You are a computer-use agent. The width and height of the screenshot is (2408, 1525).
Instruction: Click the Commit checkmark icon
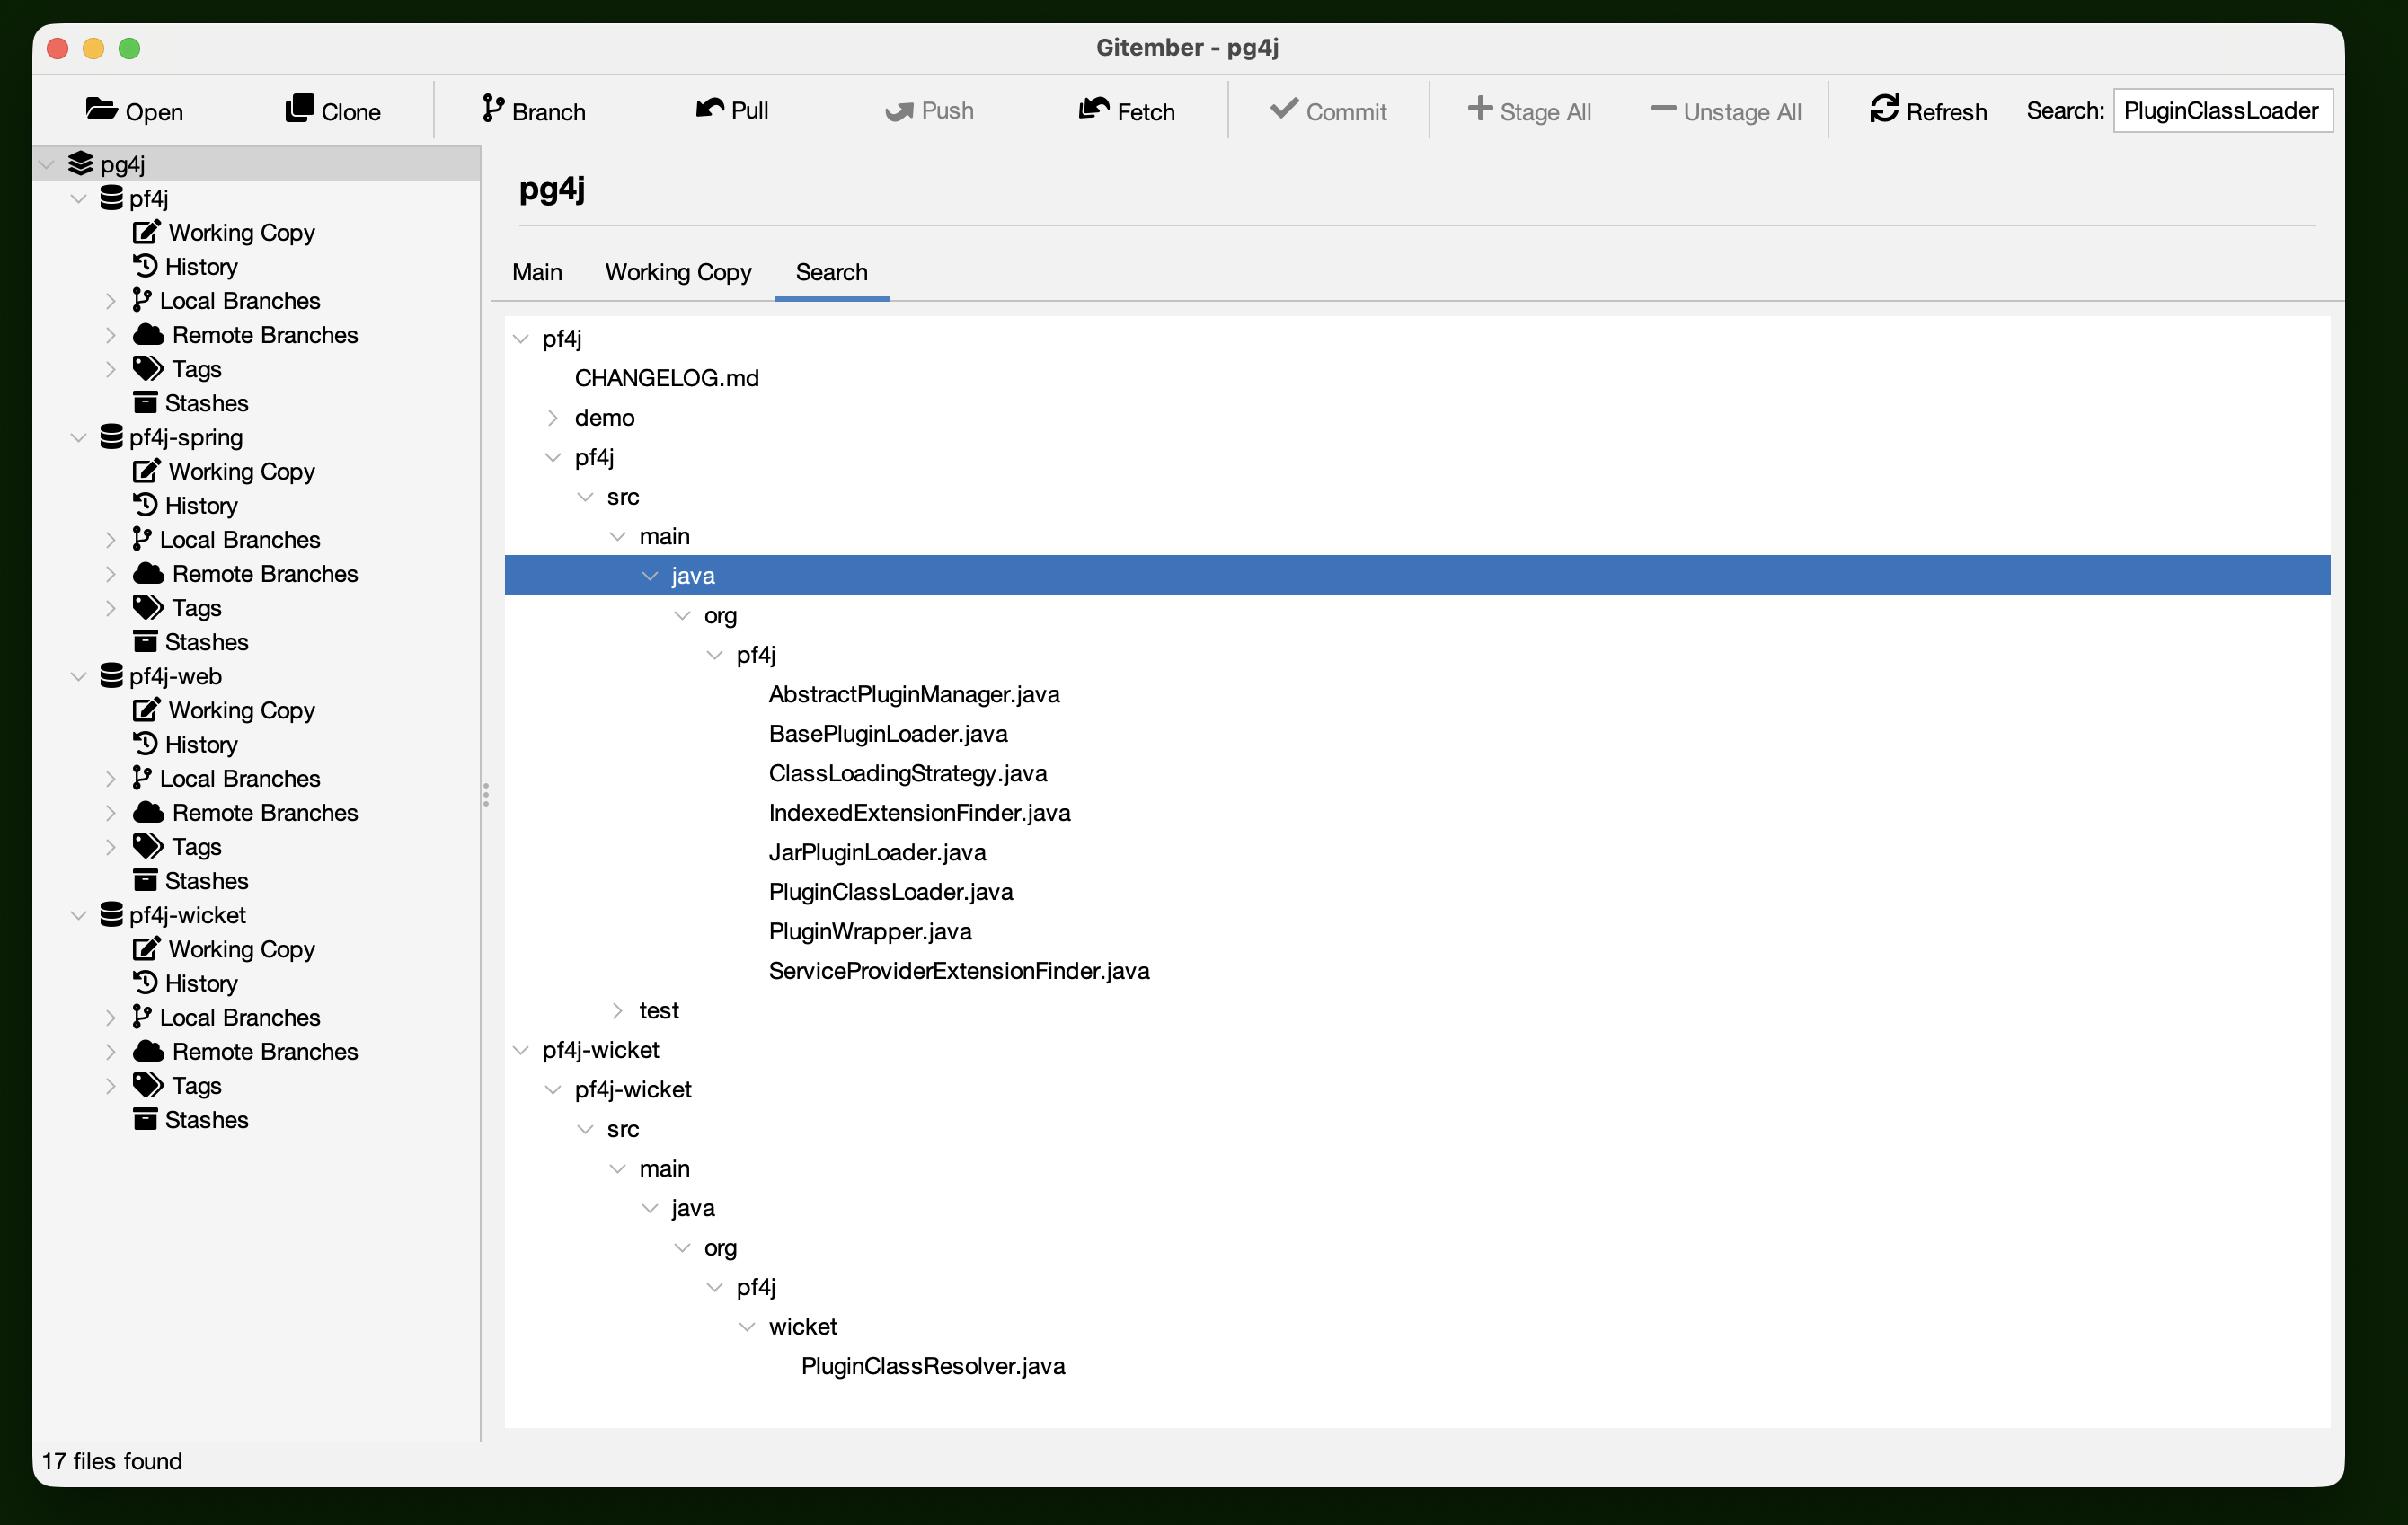click(1284, 108)
